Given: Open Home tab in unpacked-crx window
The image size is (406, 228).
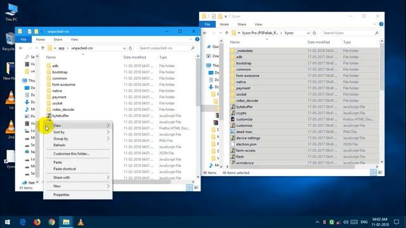Looking at the screenshot, I should tap(41, 39).
